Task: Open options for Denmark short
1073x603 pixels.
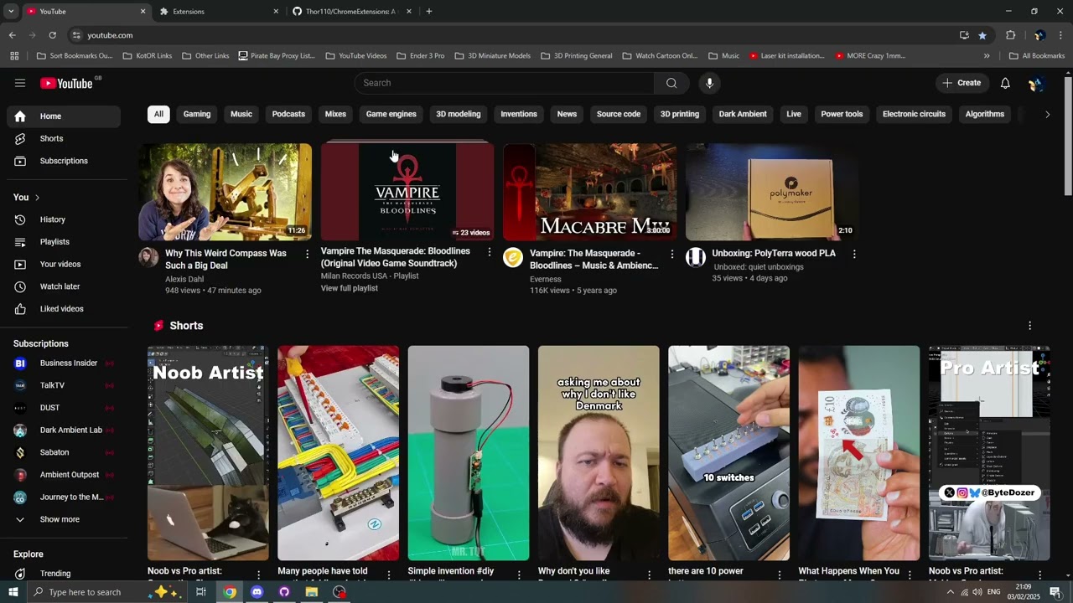Action: click(x=649, y=575)
